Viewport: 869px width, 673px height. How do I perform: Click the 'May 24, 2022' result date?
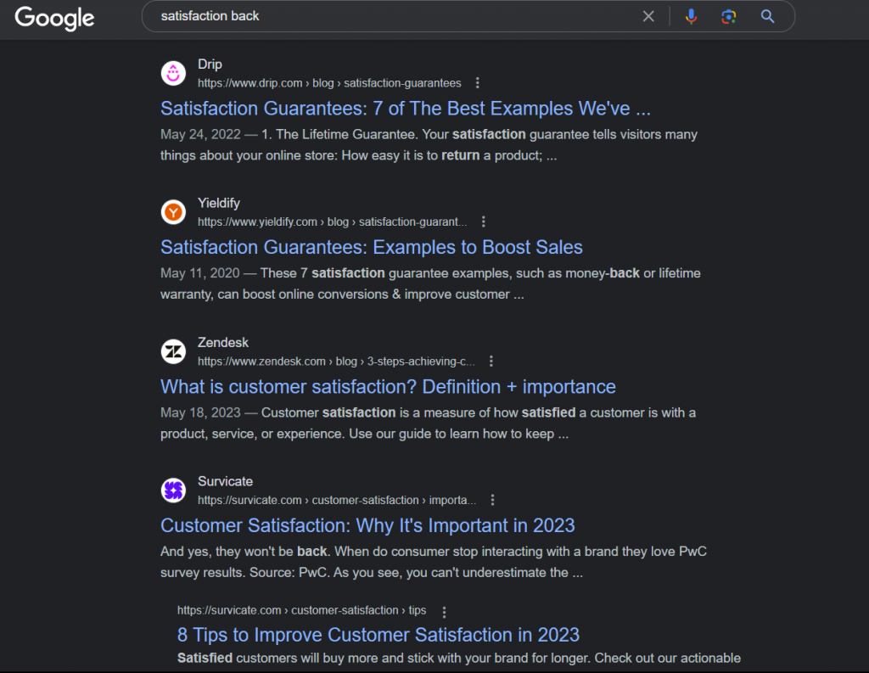[200, 135]
